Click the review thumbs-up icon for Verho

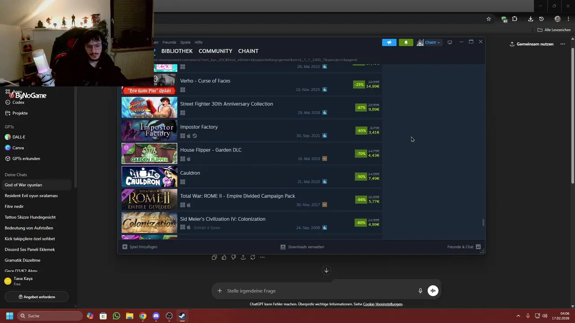(325, 90)
